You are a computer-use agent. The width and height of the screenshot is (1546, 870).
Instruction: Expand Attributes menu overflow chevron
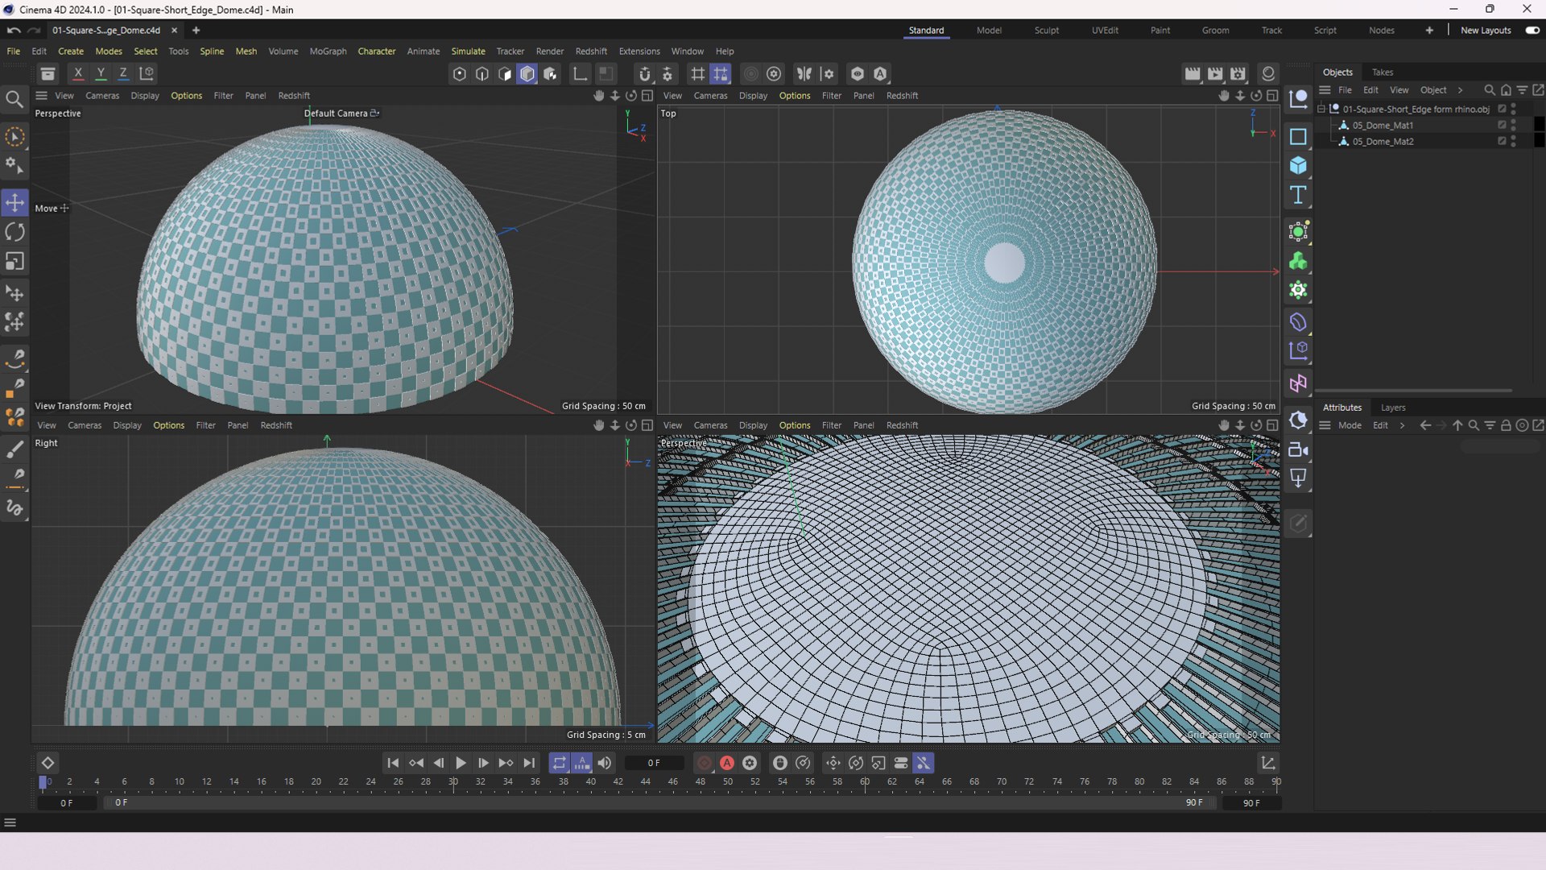pyautogui.click(x=1402, y=425)
